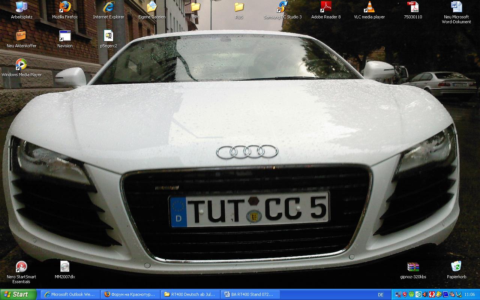Open the Papierkorb recycle bin
The image size is (480, 300).
click(456, 270)
